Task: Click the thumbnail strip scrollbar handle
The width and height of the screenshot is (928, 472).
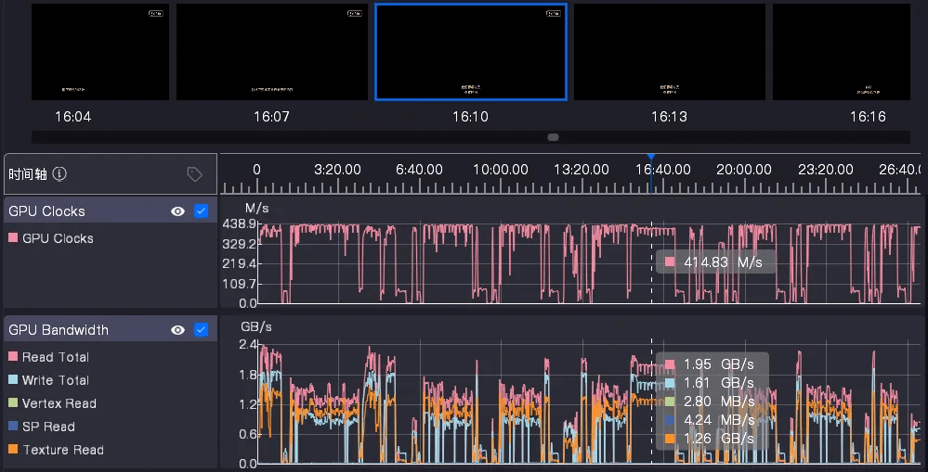Action: (553, 137)
